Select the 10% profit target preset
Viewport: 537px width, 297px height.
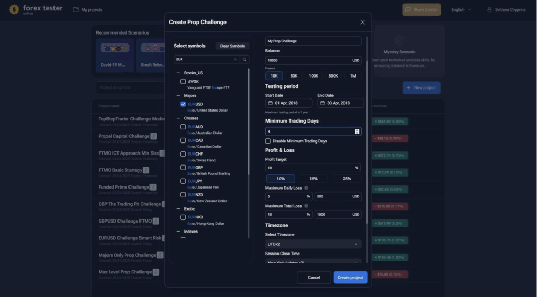coord(281,179)
